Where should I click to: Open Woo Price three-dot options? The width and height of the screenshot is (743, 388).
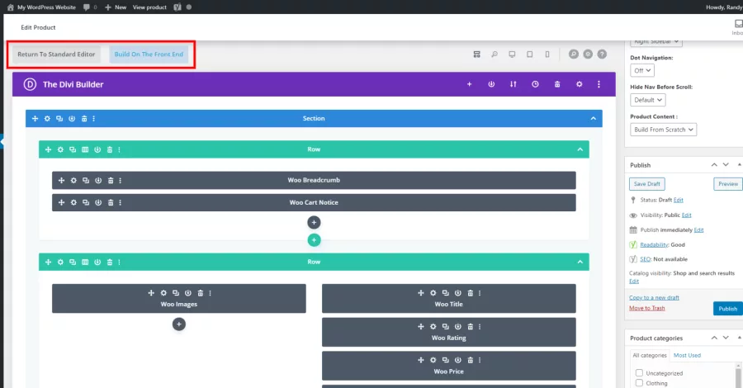tap(480, 360)
